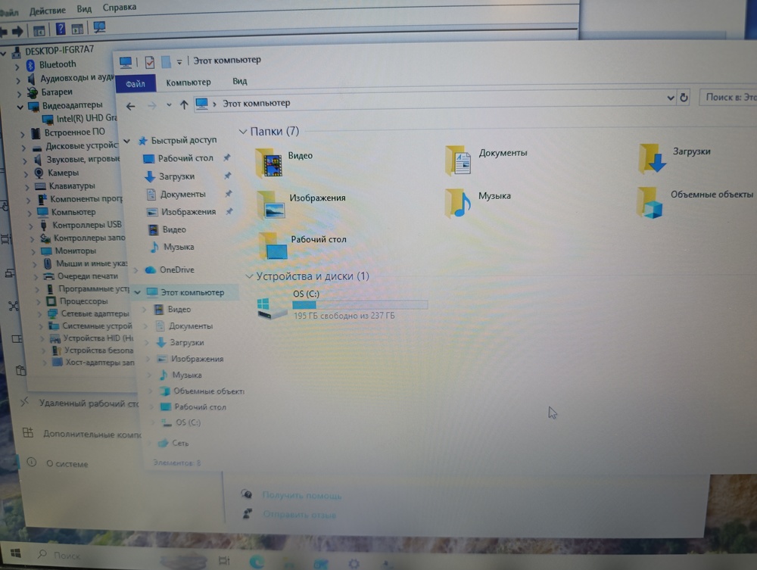Click the help icon in Device Manager toolbar
Viewport: 757px width, 570px height.
click(x=61, y=30)
